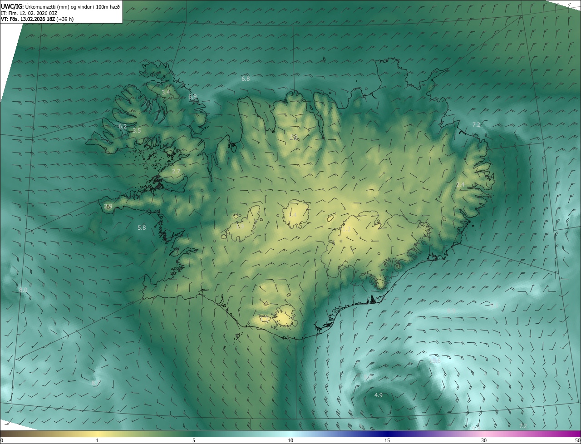Pick the 8.0 value label on the map
The height and width of the screenshot is (444, 581).
[x=23, y=290]
